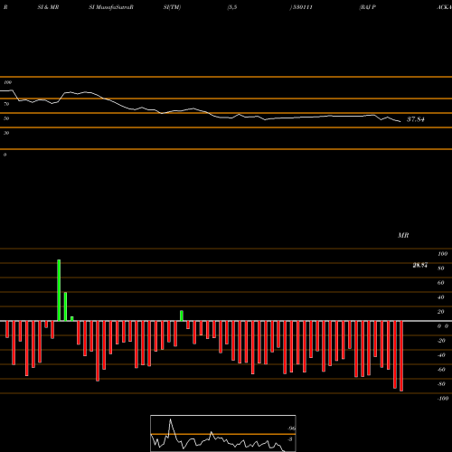
Task: Click the RSI value 37.84 label
Action: [416, 119]
